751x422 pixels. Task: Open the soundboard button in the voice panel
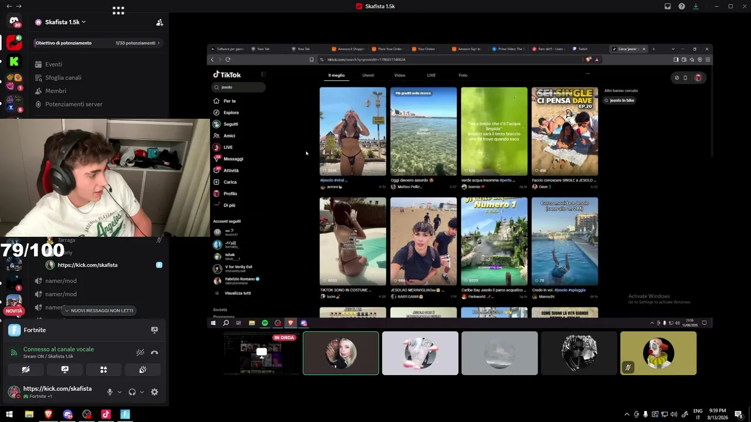coord(143,370)
